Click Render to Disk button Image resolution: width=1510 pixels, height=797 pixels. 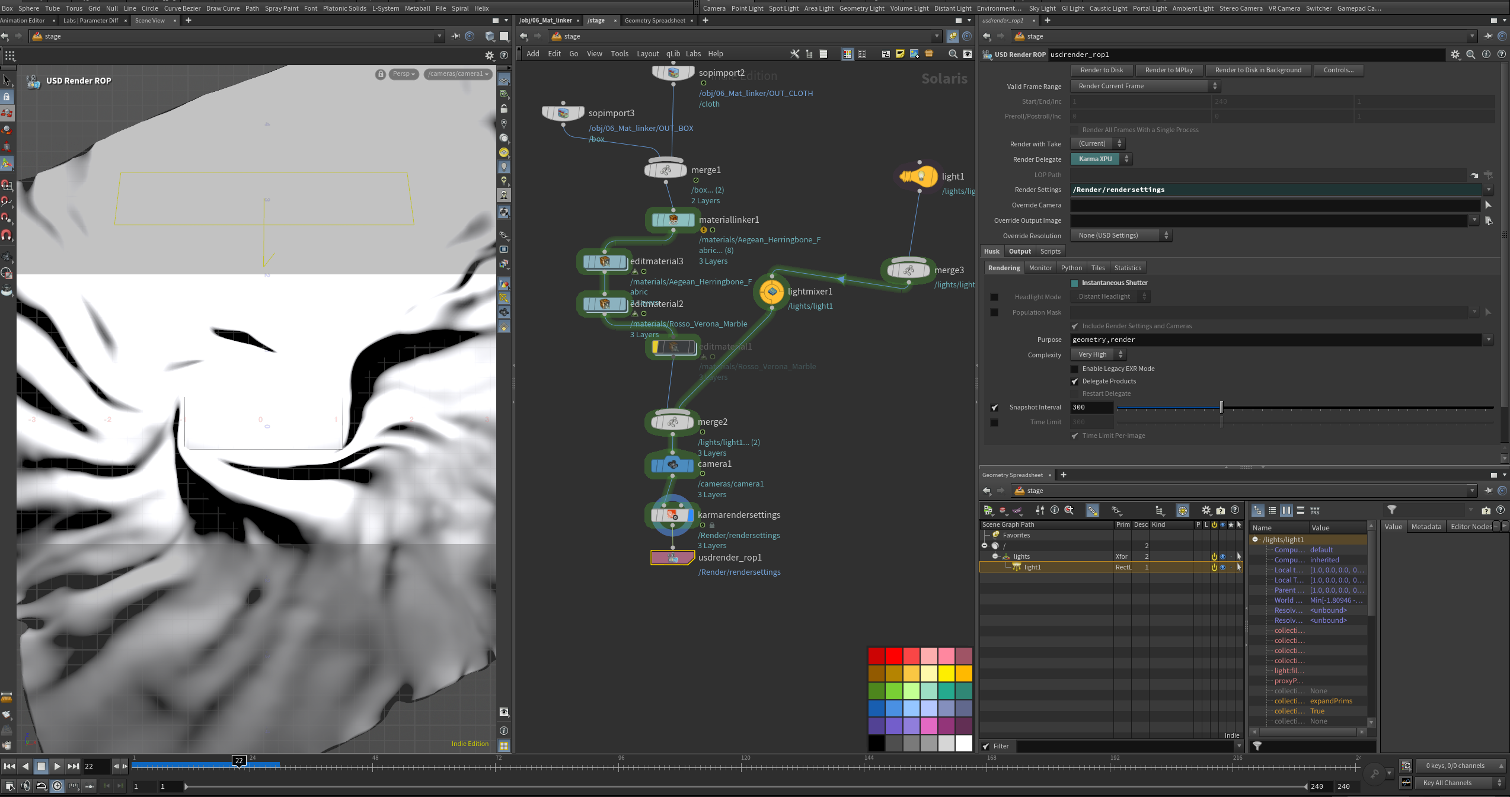(x=1102, y=70)
